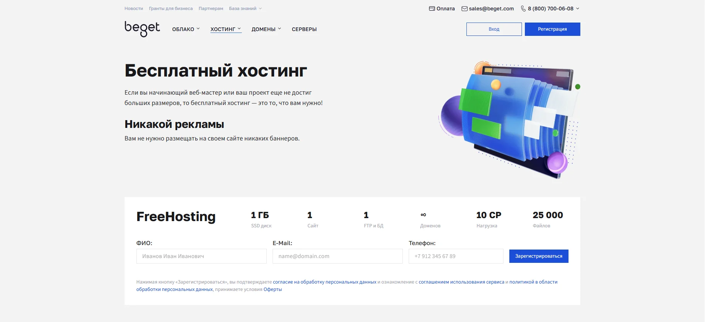Open the Новости link
Image resolution: width=705 pixels, height=322 pixels.
pos(134,9)
